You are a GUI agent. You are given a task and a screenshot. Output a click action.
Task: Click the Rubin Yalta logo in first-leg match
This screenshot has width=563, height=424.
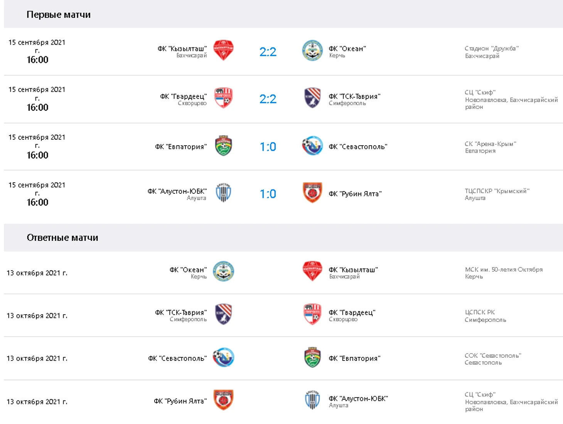click(x=312, y=193)
